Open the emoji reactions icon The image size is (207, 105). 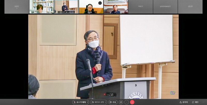click(121, 102)
